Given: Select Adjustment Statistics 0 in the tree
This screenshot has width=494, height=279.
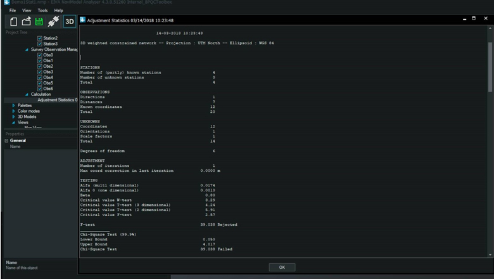Looking at the screenshot, I should [x=58, y=100].
